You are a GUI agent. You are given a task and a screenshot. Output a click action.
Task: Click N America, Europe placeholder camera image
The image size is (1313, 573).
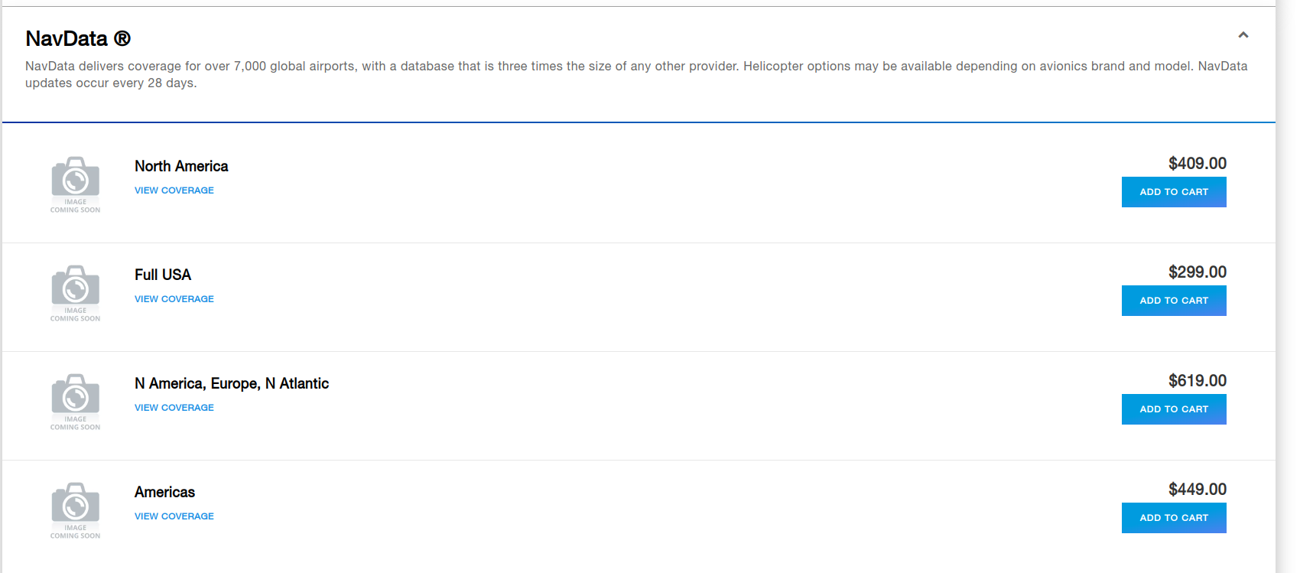(75, 402)
